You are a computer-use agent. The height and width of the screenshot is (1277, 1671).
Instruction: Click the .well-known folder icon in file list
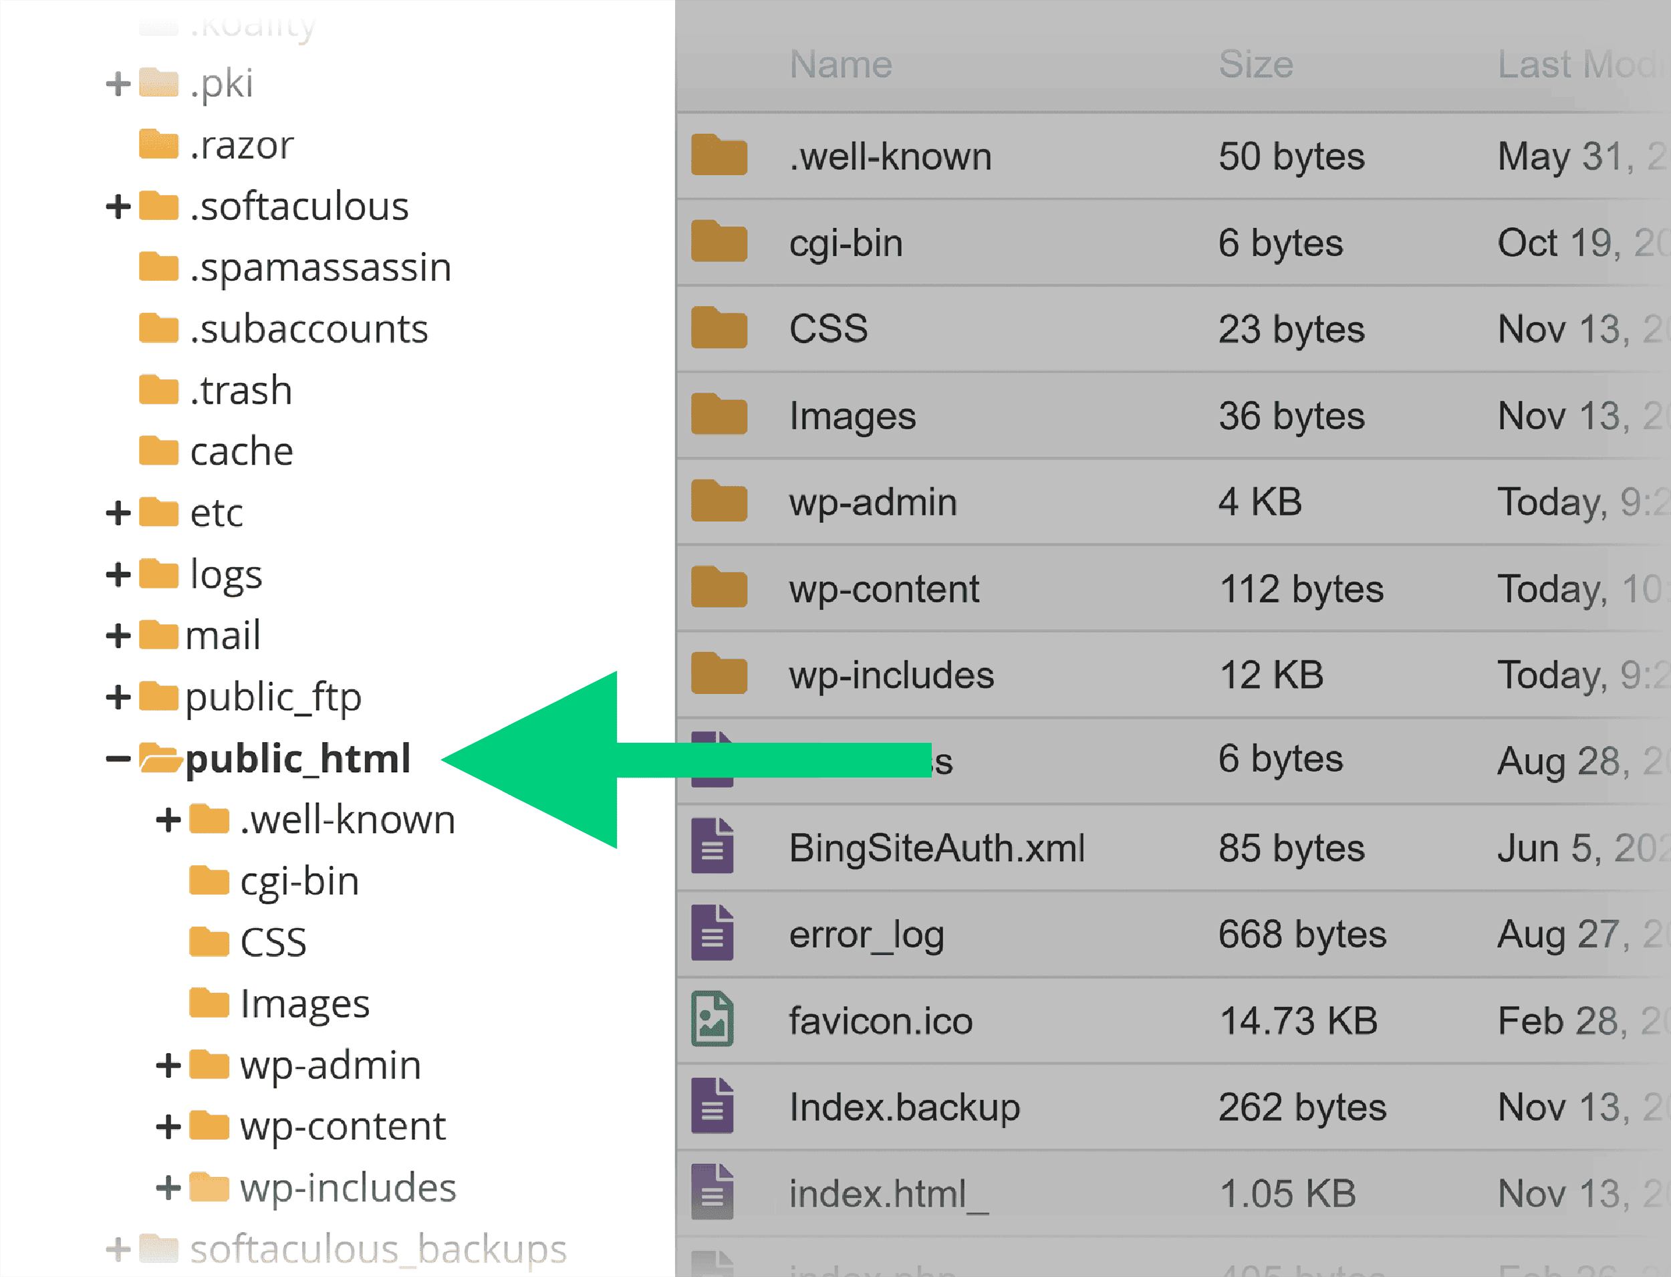click(719, 155)
